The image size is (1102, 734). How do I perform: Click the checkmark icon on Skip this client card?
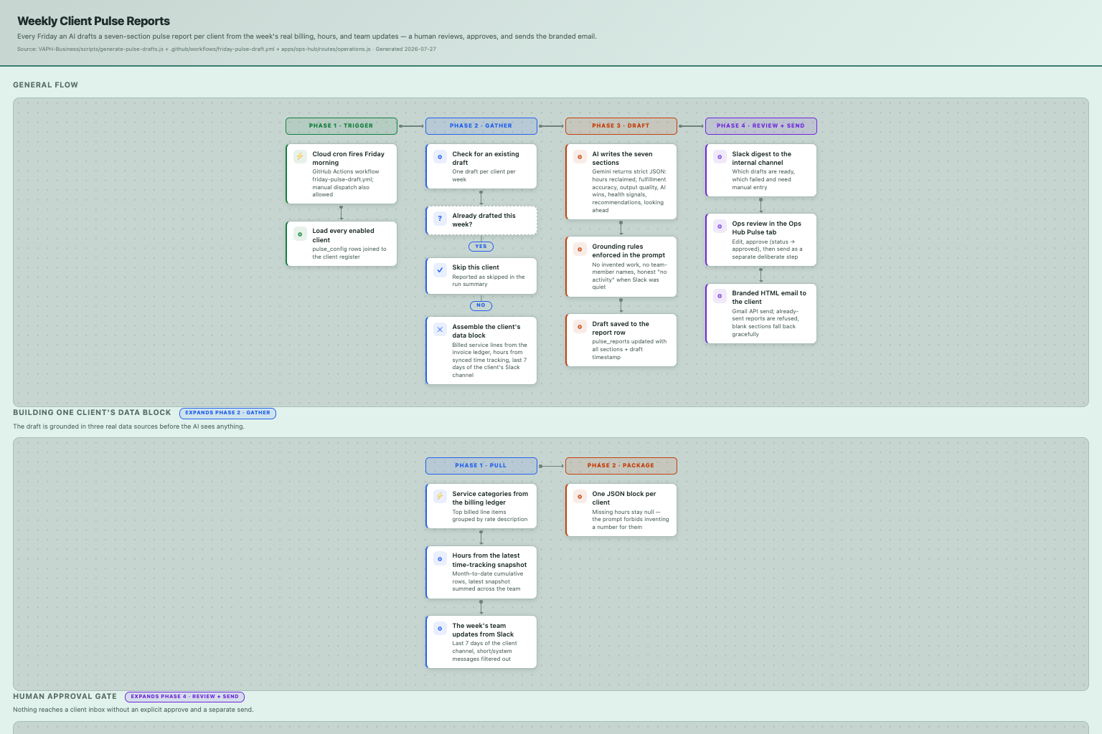(x=440, y=270)
